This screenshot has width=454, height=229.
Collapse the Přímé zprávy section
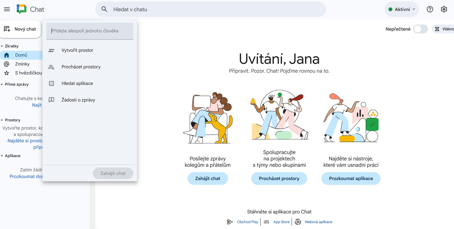click(2, 84)
